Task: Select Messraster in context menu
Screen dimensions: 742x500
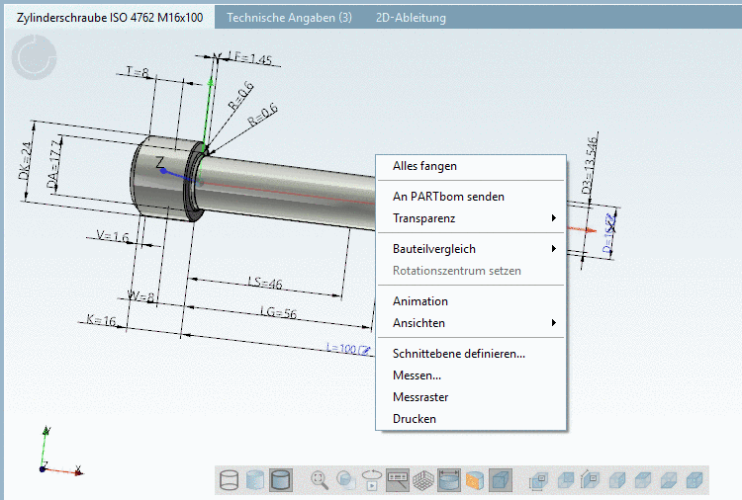Action: [420, 397]
